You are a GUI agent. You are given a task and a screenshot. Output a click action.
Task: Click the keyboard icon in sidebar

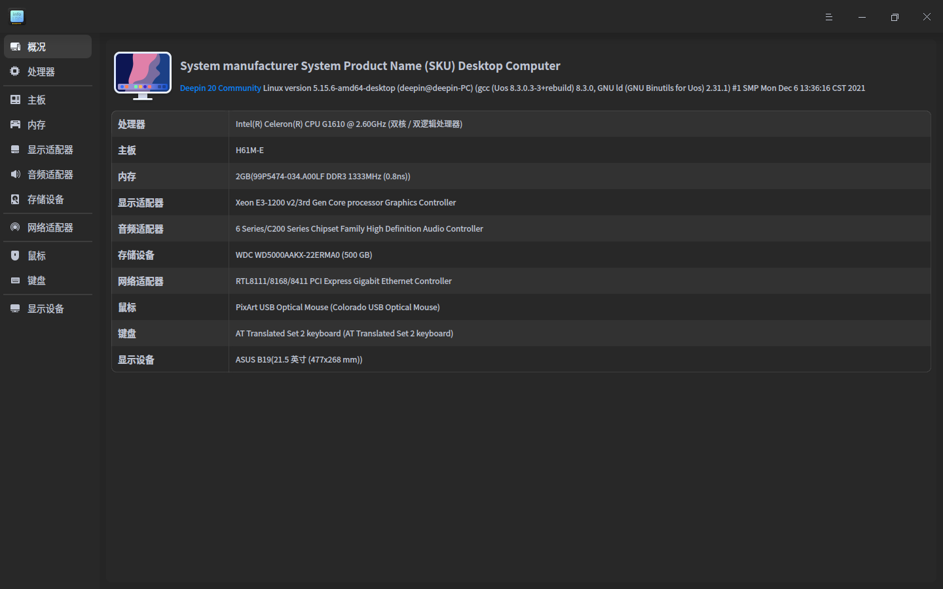[x=15, y=280]
